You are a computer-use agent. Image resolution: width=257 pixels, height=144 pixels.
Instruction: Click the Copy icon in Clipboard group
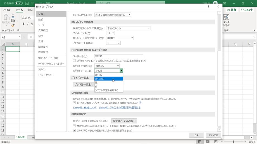click(x=13, y=21)
